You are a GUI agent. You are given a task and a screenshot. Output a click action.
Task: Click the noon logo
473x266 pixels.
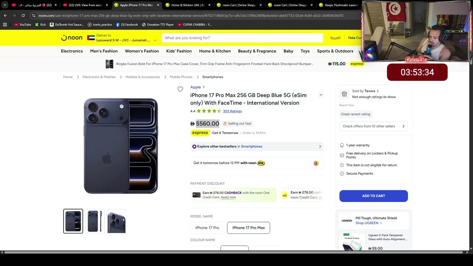point(72,38)
